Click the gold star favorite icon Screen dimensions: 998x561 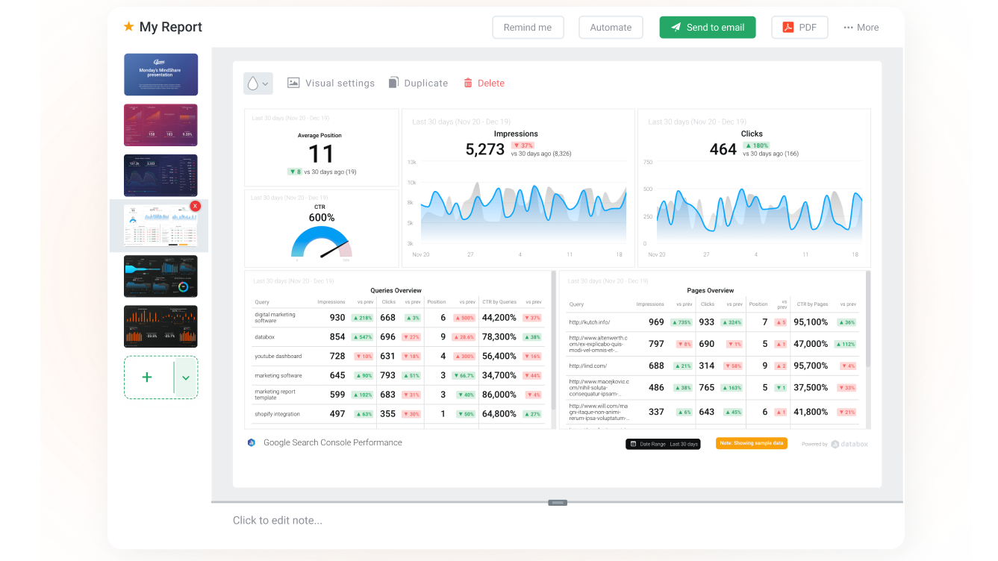(x=128, y=27)
